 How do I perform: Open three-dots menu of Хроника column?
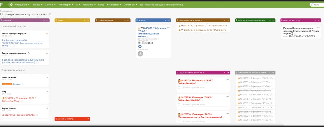tap(47, 20)
